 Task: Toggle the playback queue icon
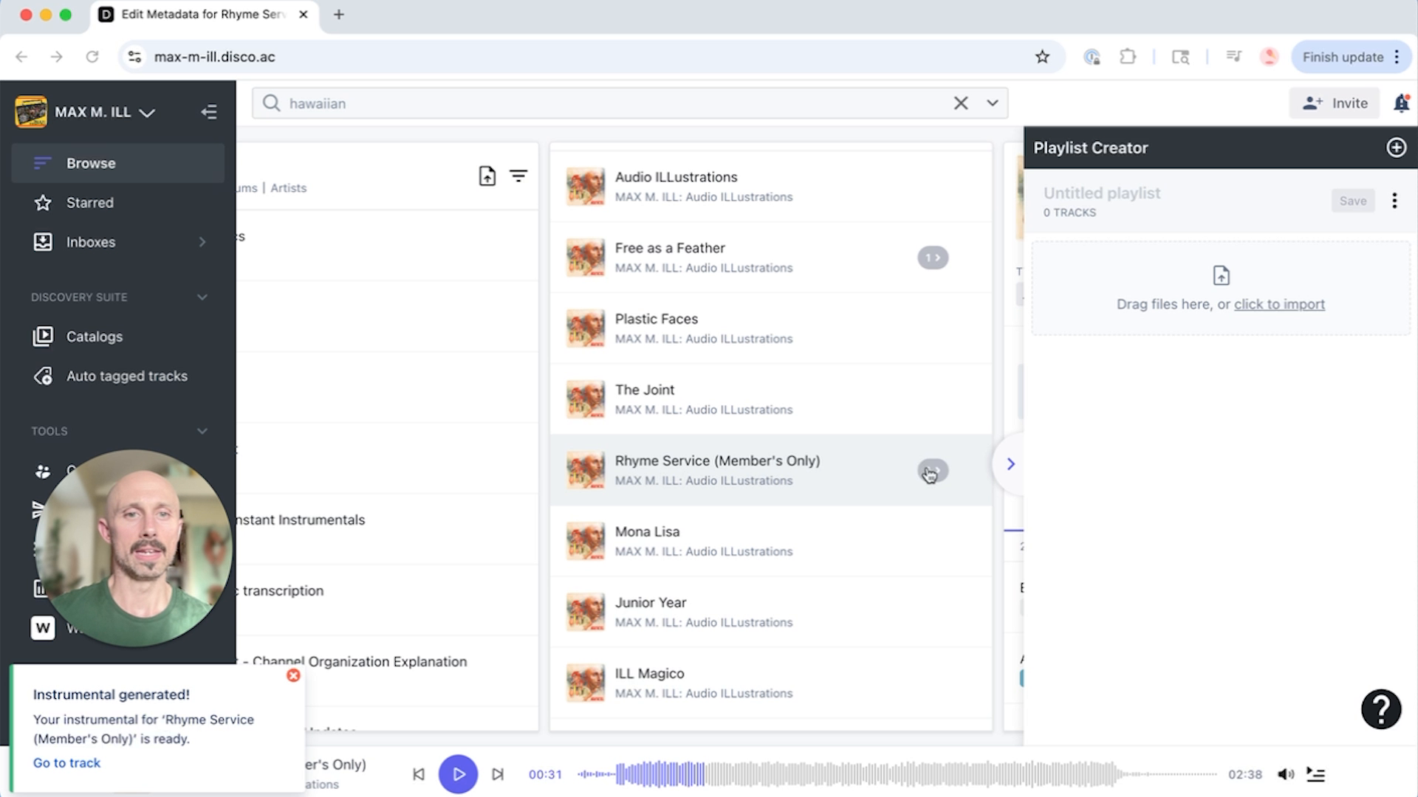point(1315,774)
